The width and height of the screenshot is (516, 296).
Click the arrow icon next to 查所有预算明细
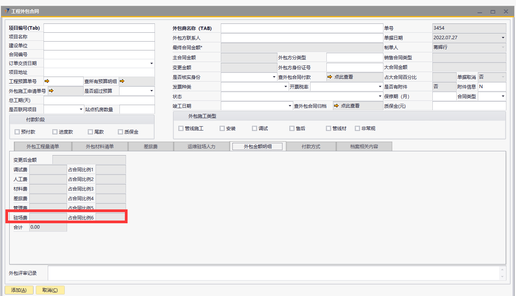click(x=122, y=81)
